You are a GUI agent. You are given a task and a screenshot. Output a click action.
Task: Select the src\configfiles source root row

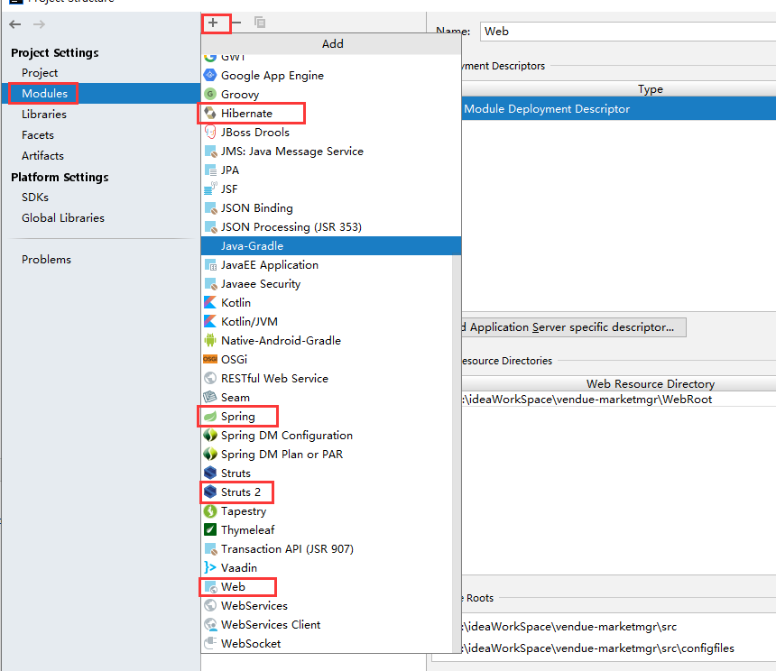point(619,648)
